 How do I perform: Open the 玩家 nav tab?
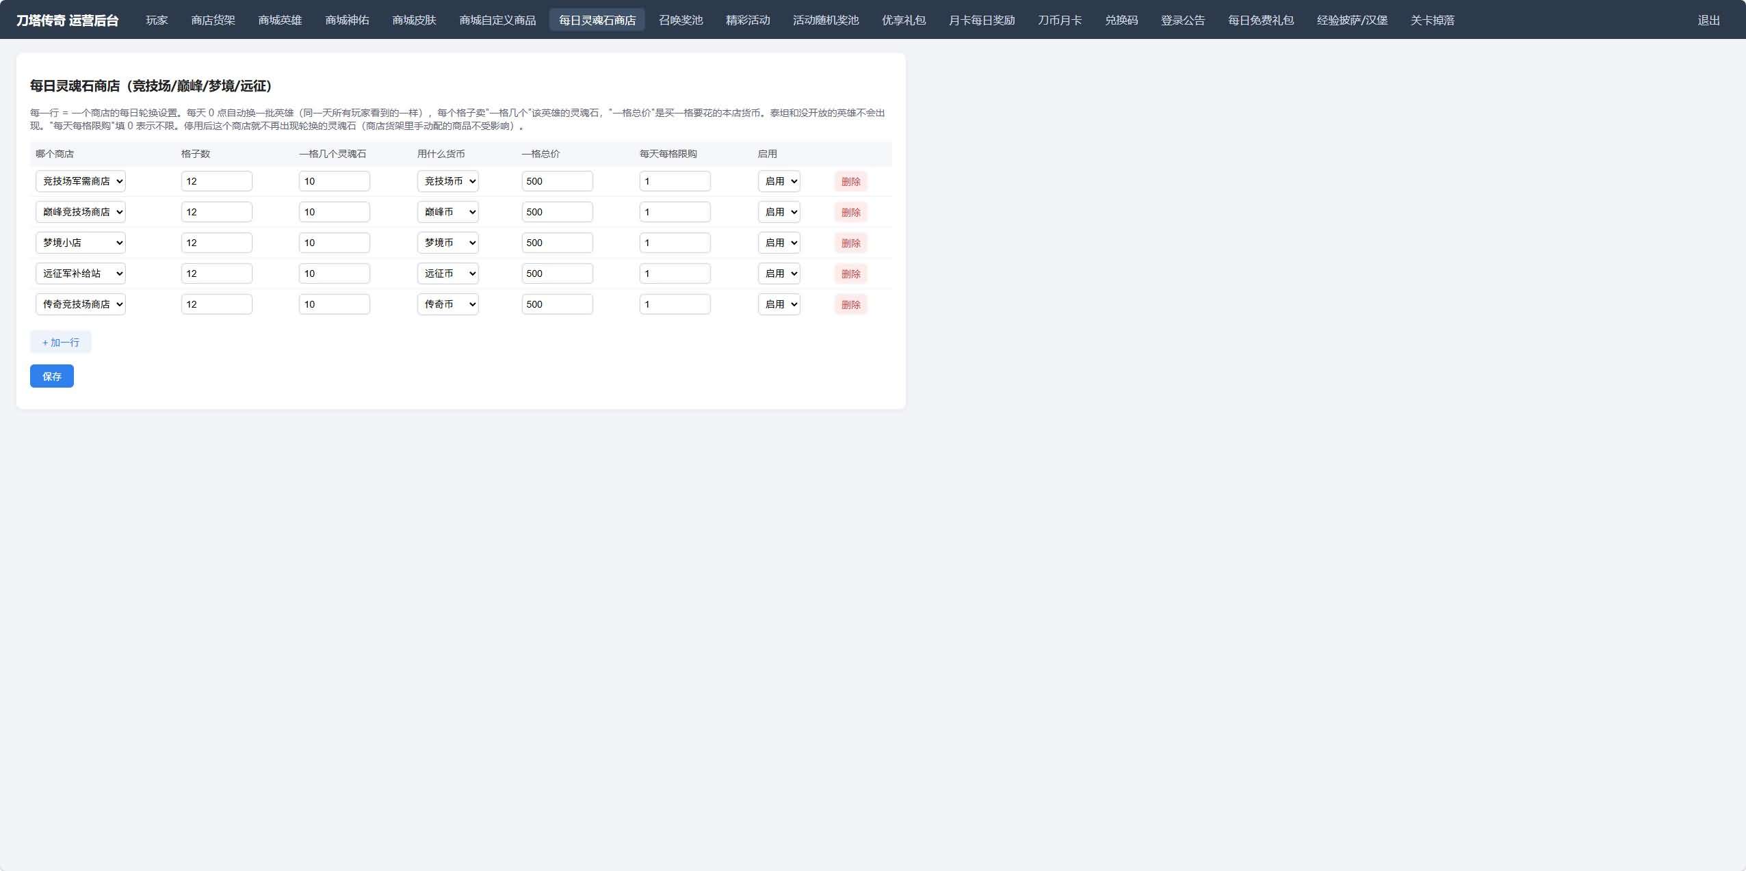(x=157, y=20)
